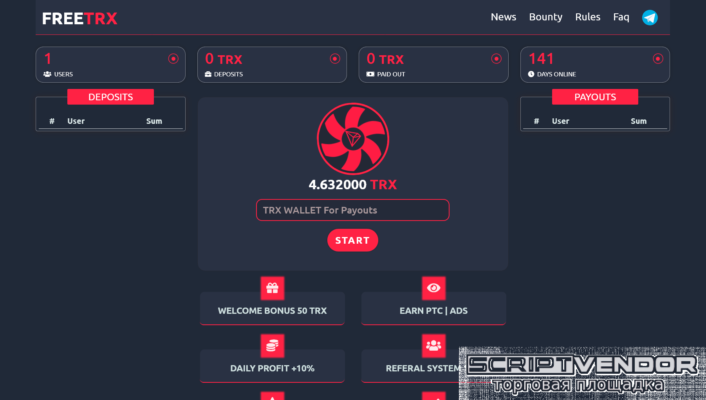Click the coins icon for daily profit
Screen dimensions: 706x400
(272, 346)
